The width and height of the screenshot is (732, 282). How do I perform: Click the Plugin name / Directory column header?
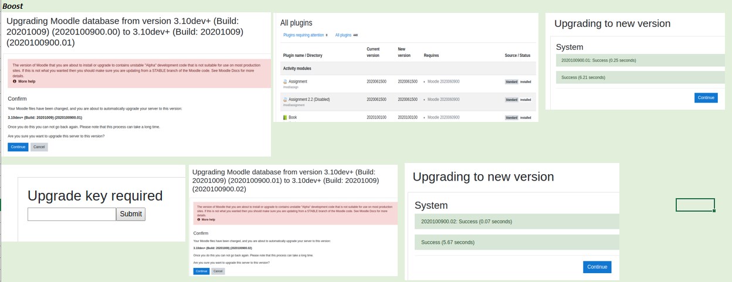(x=303, y=56)
